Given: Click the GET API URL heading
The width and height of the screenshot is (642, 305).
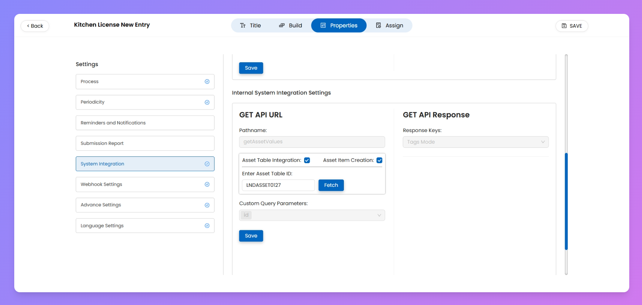Looking at the screenshot, I should [261, 115].
